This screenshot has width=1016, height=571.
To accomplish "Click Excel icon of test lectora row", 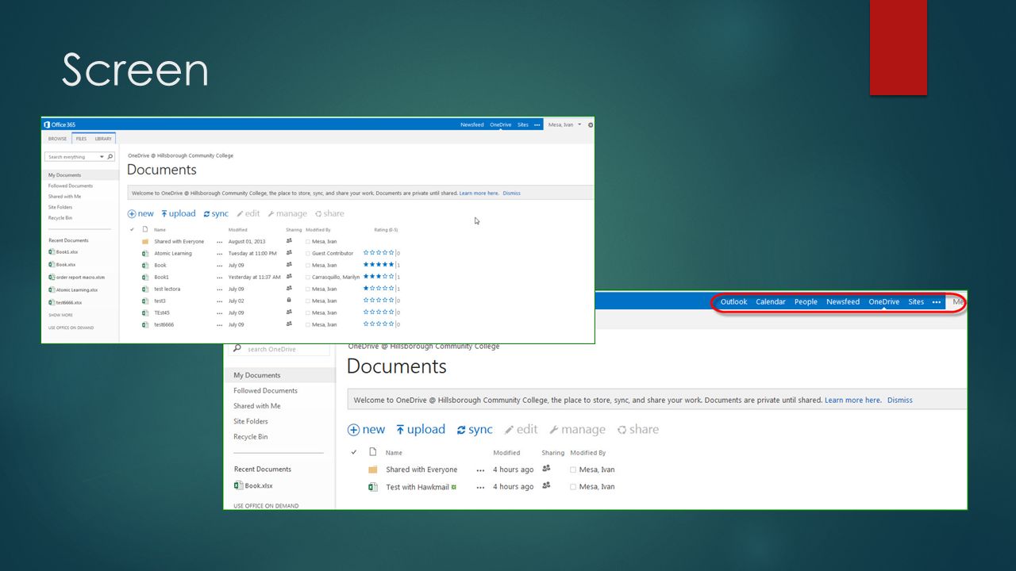I will [145, 289].
